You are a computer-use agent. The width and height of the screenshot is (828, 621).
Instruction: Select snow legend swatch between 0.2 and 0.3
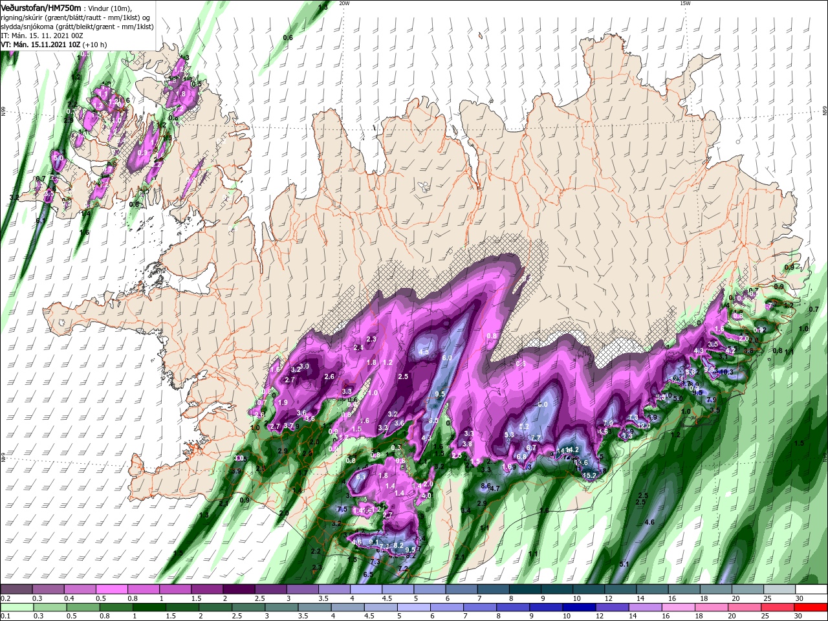pos(16,589)
